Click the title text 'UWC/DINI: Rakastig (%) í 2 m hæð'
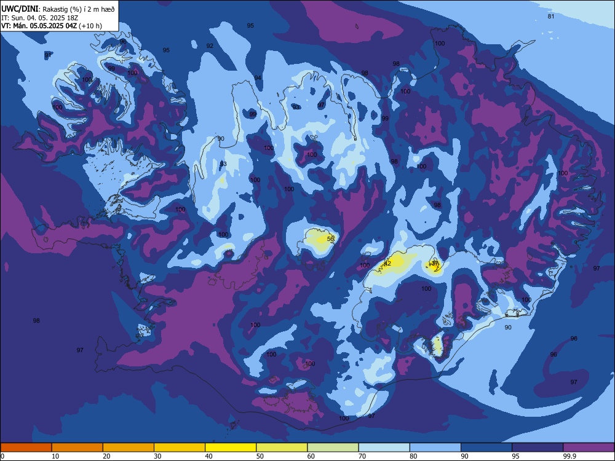 point(58,9)
